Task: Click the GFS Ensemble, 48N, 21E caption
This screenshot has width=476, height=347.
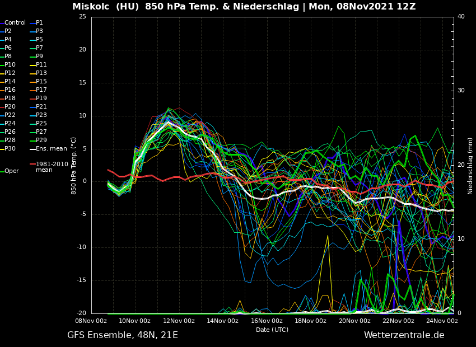Action: point(123,335)
